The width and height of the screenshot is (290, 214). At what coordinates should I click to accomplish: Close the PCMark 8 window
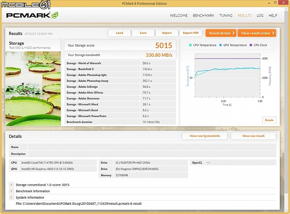coord(284,2)
